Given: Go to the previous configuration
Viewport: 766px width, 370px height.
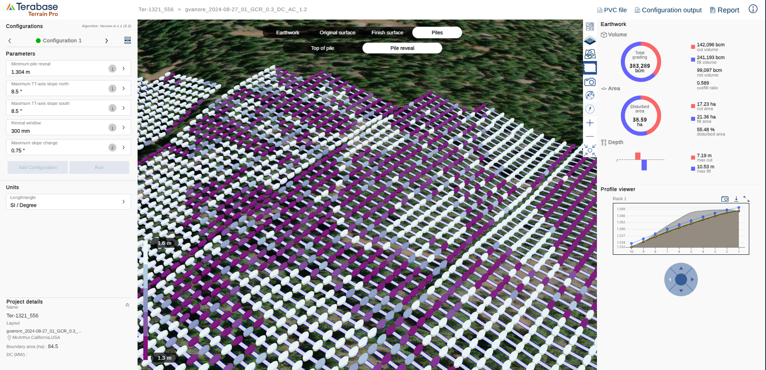Looking at the screenshot, I should [x=10, y=41].
